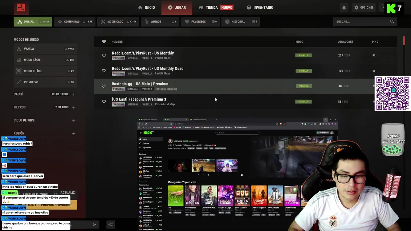411x231 pixels.
Task: Sort servers by PING column
Action: click(x=375, y=42)
